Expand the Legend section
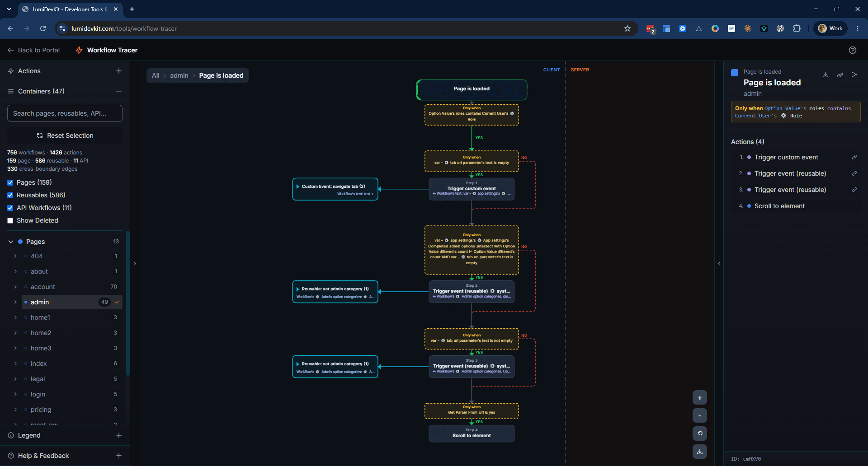868x466 pixels. point(119,435)
